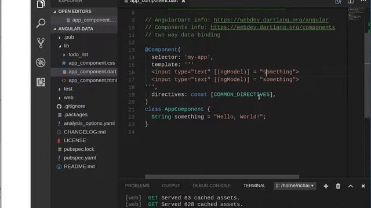Click the minimap code preview
Image resolution: width=371 pixels, height=208 pixels.
356,14
